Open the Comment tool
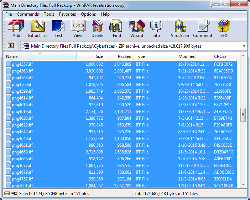This screenshot has height=200, width=250. [203, 29]
